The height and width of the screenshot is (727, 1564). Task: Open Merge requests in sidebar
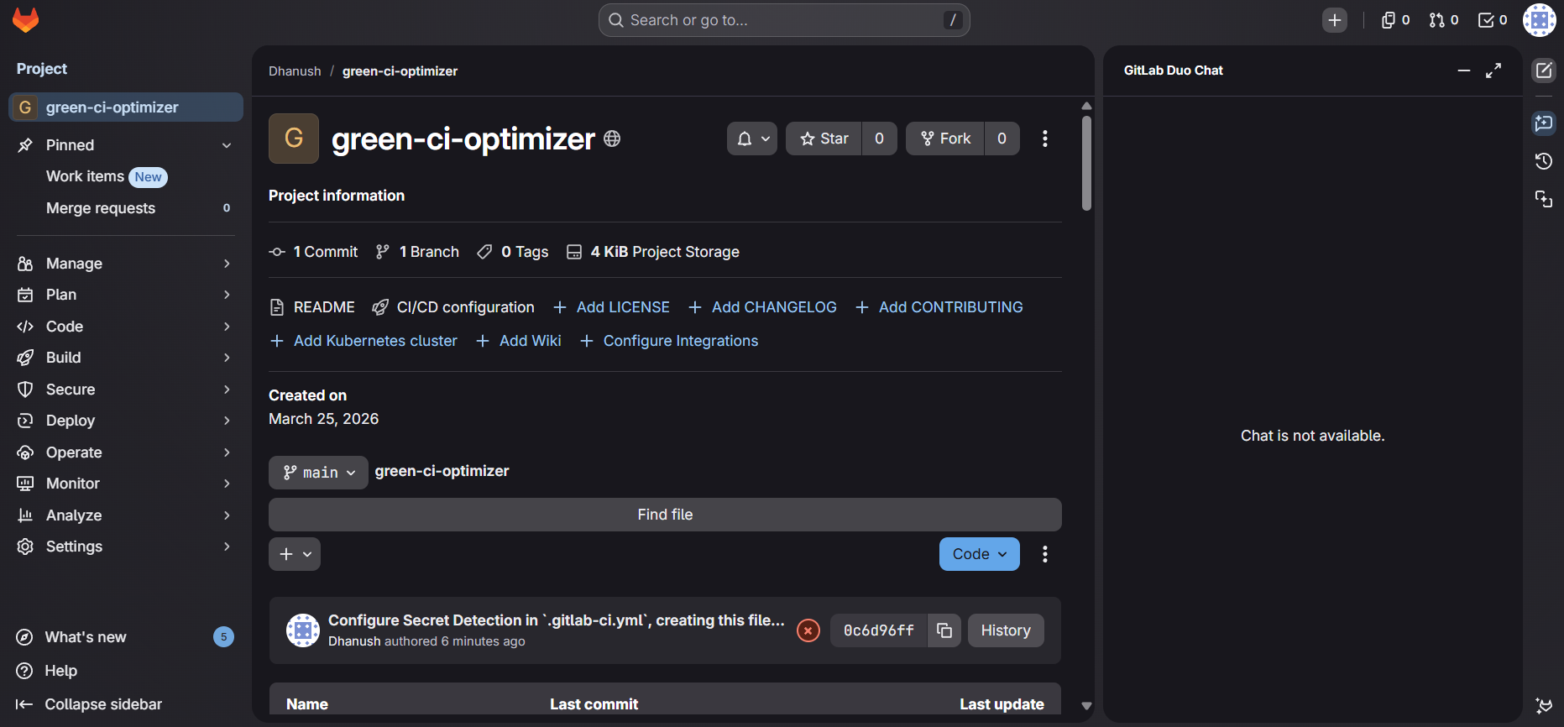coord(126,208)
